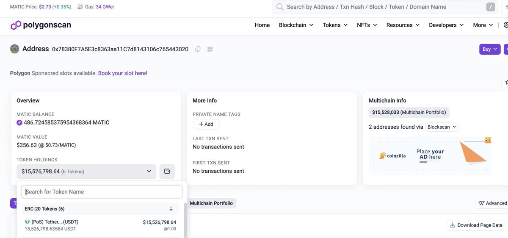Click the MATIC coin icon beside balance
This screenshot has width=508, height=238.
(x=19, y=123)
